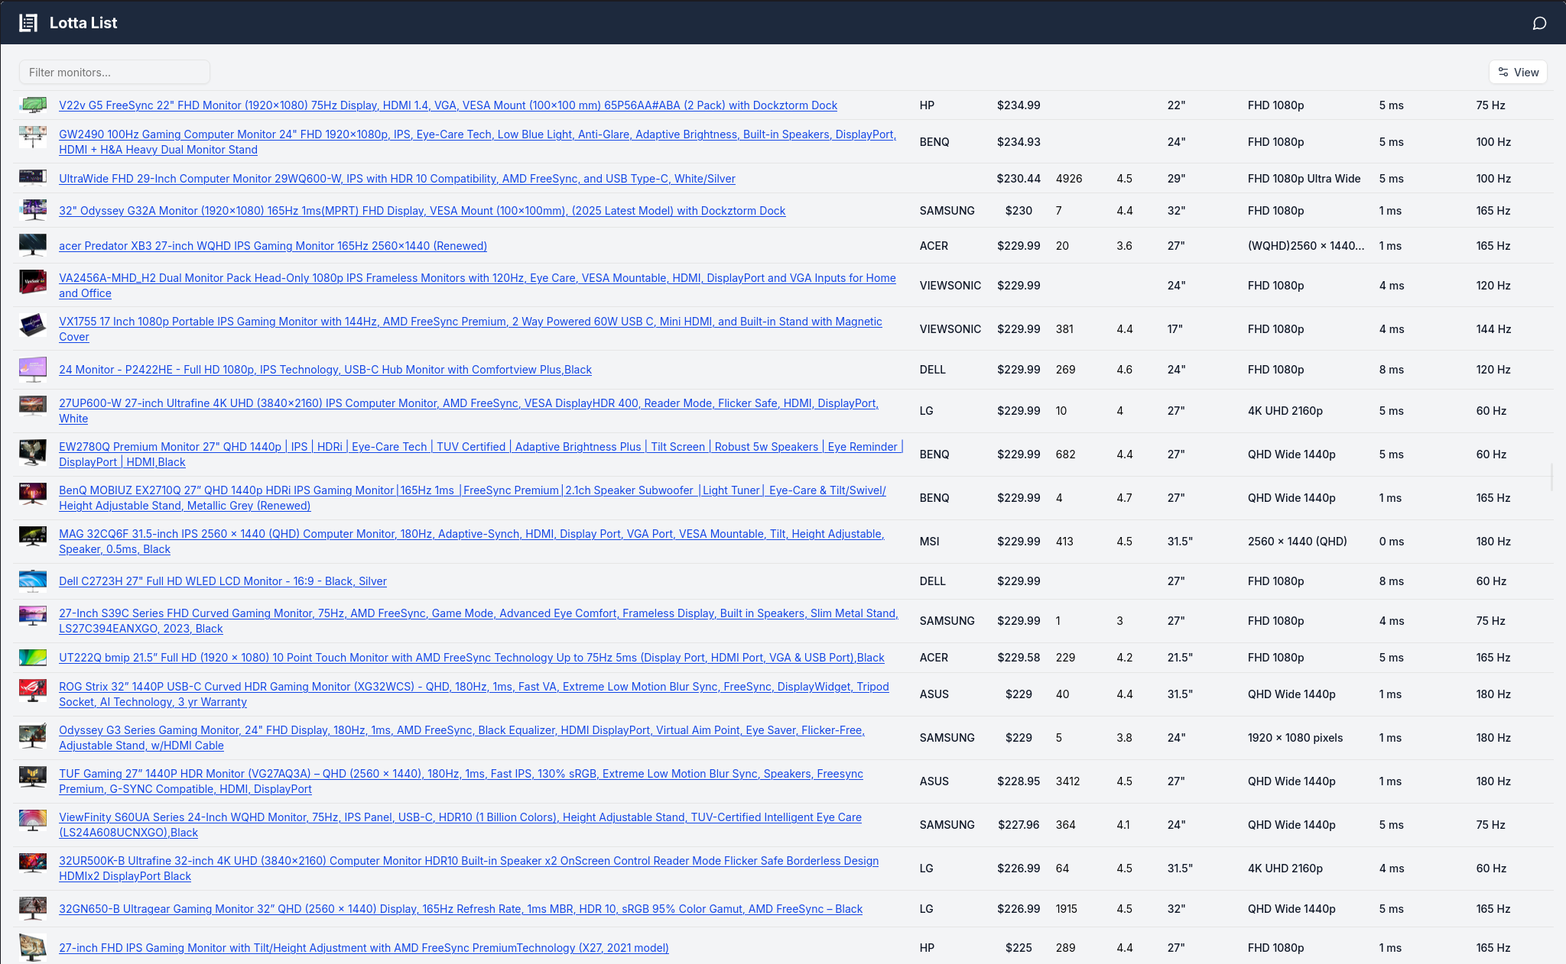Open the 32UR500K-B Ultrafine 32-inch link

[469, 869]
